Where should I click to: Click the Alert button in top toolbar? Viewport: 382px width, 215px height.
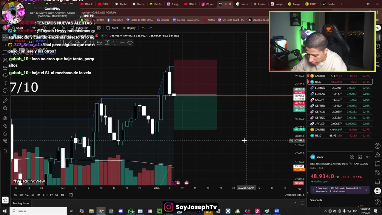click(x=113, y=28)
